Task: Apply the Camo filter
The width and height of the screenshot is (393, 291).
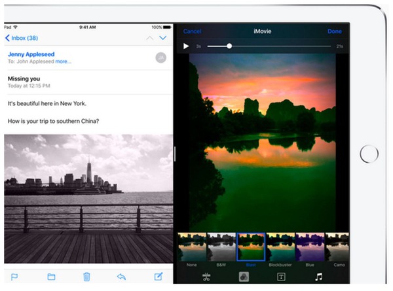Action: (x=337, y=247)
